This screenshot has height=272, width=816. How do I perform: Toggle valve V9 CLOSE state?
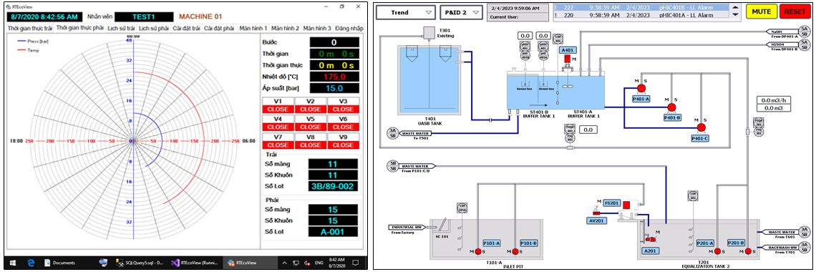(343, 145)
